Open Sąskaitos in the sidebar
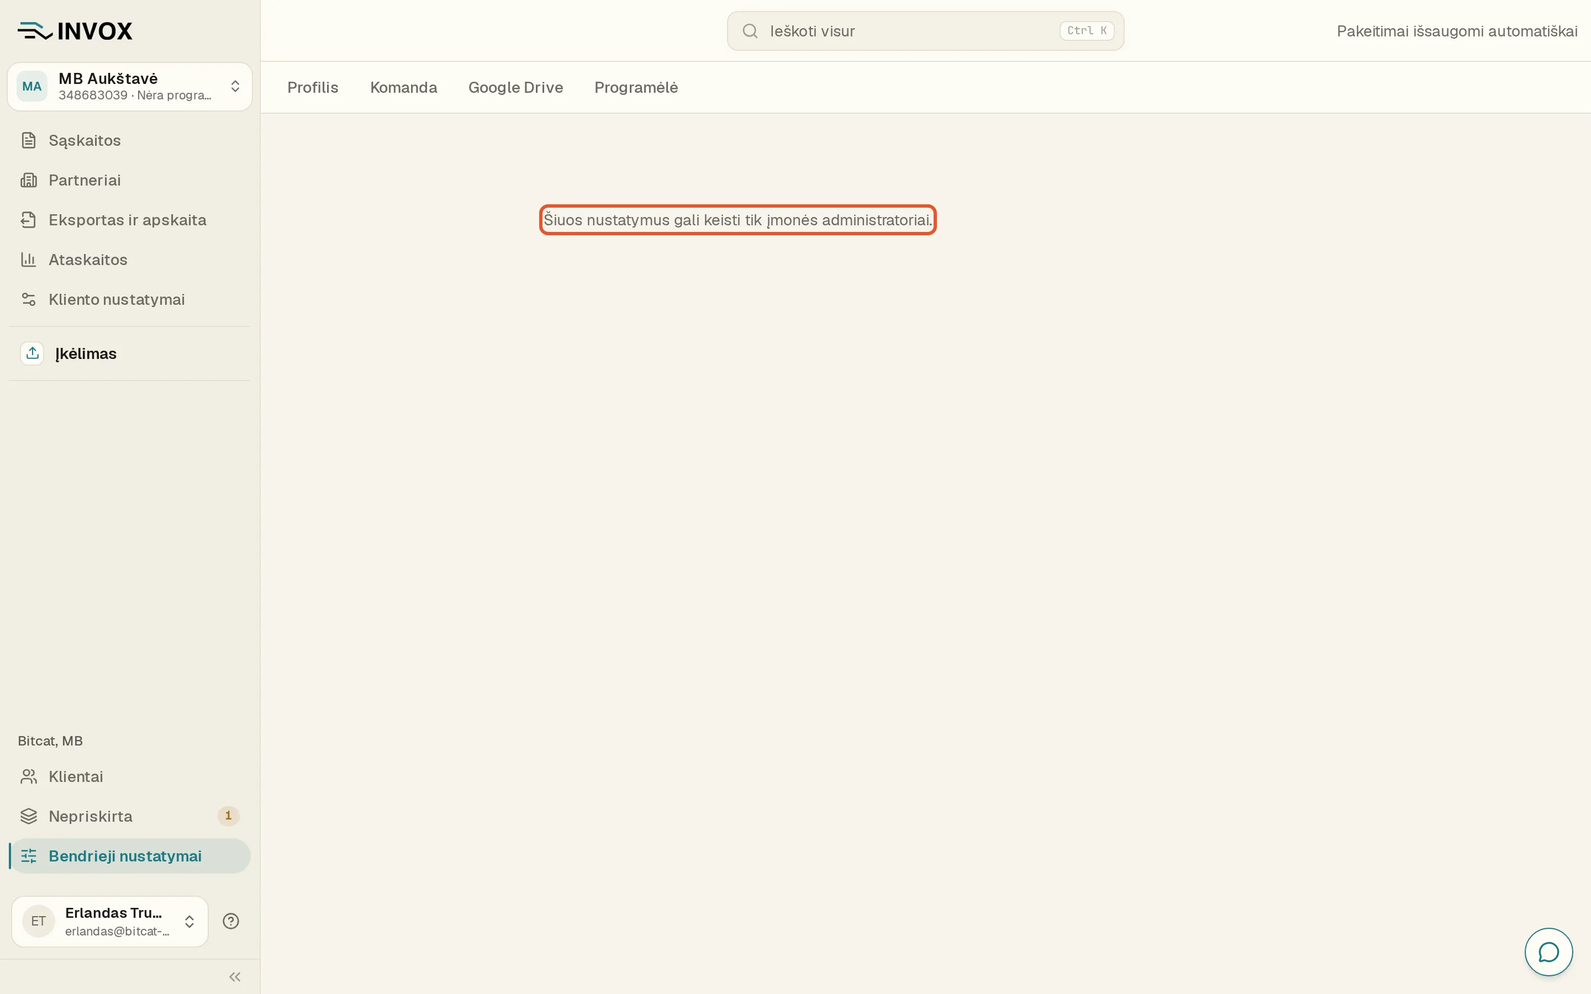Screen dimensions: 1591x994 coord(129,140)
